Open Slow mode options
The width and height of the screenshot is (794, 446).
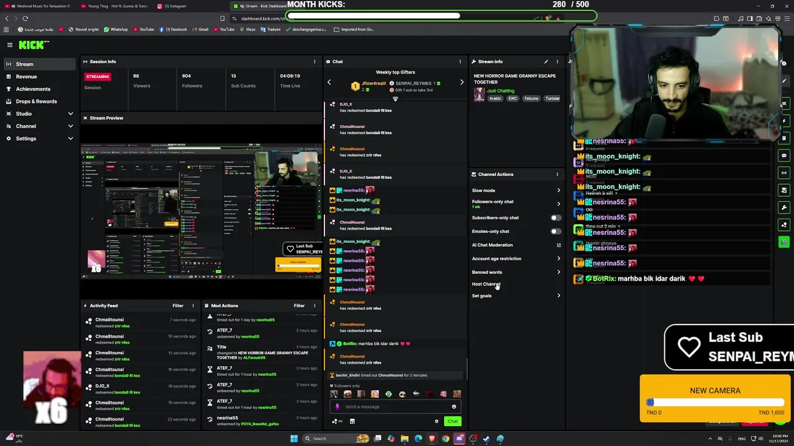[516, 191]
